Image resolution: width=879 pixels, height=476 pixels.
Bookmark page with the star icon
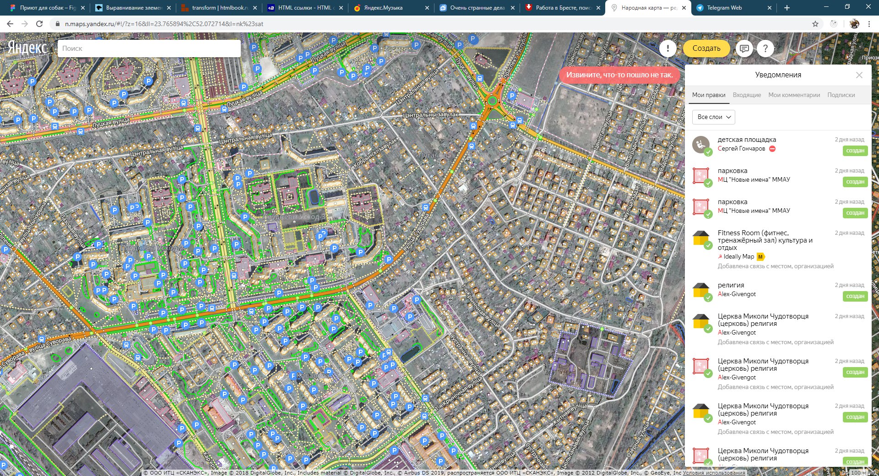coord(815,24)
